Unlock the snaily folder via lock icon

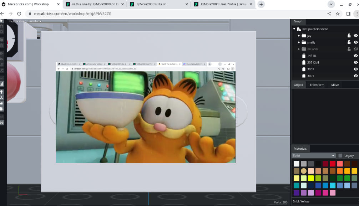point(349,42)
